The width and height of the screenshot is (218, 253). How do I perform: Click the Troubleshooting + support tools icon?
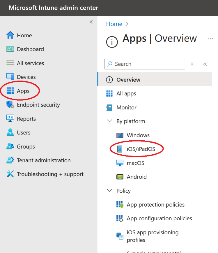point(10,174)
